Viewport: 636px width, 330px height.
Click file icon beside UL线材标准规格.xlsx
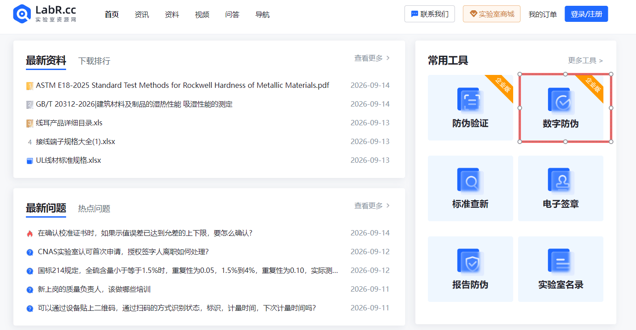coord(29,161)
